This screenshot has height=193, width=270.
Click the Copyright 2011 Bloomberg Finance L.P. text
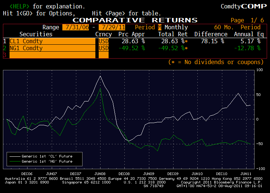coord(222,182)
